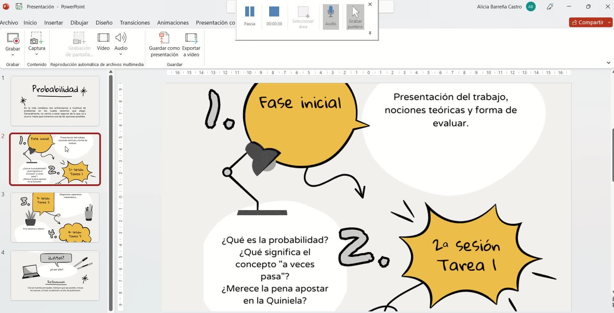The height and width of the screenshot is (313, 614).
Task: Click the autosave icon in title bar
Action: 19,6
